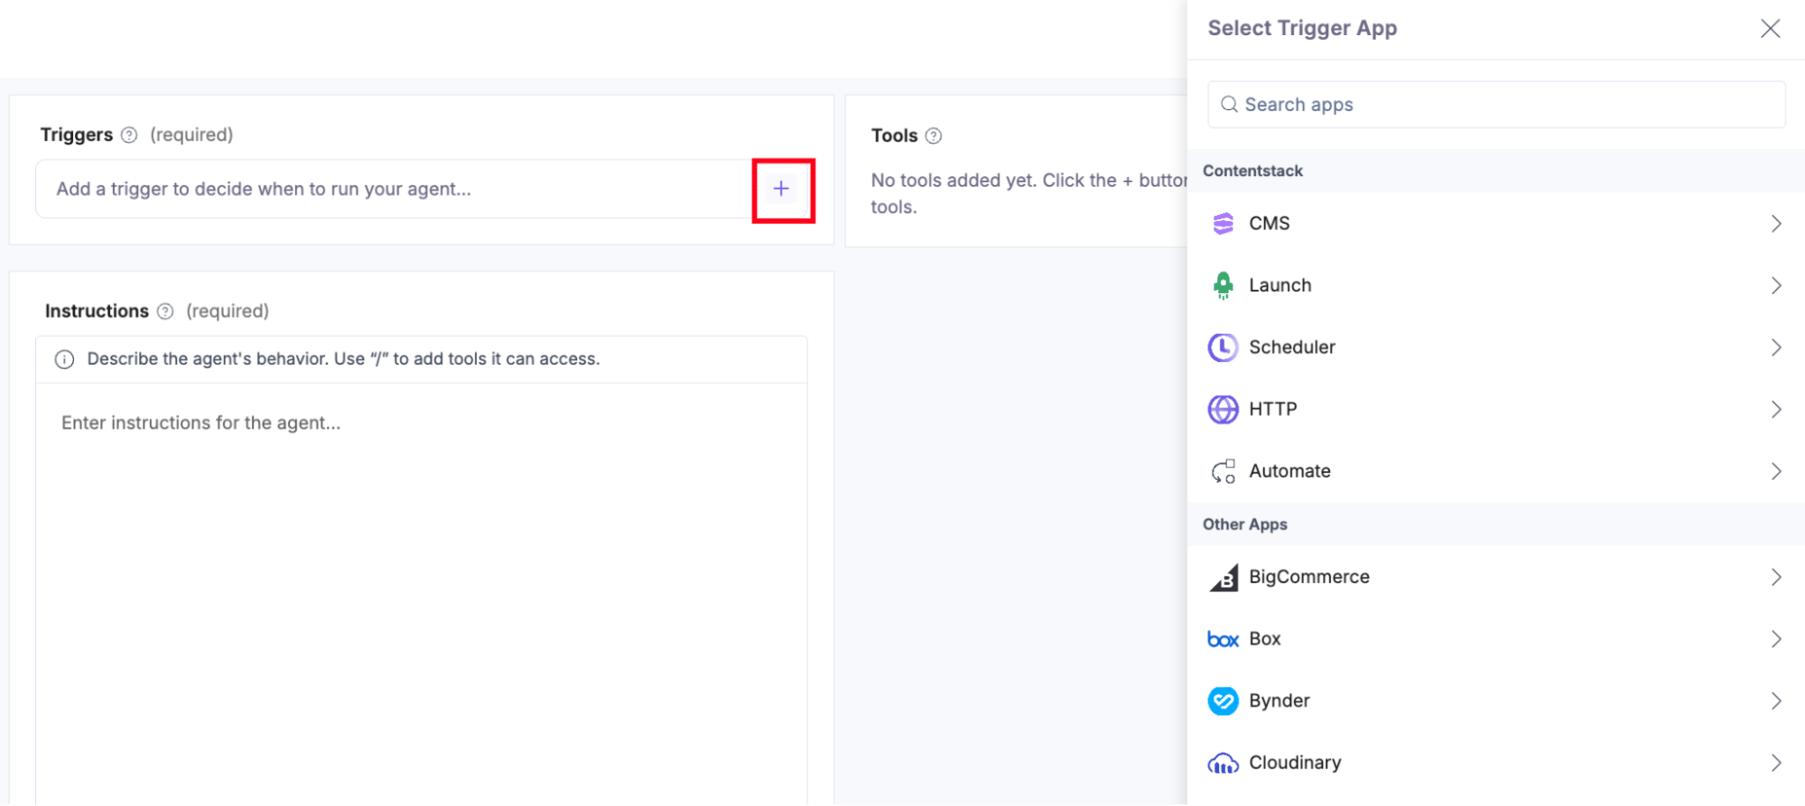Open help tooltip next to Tools
The width and height of the screenshot is (1805, 806).
coord(934,136)
